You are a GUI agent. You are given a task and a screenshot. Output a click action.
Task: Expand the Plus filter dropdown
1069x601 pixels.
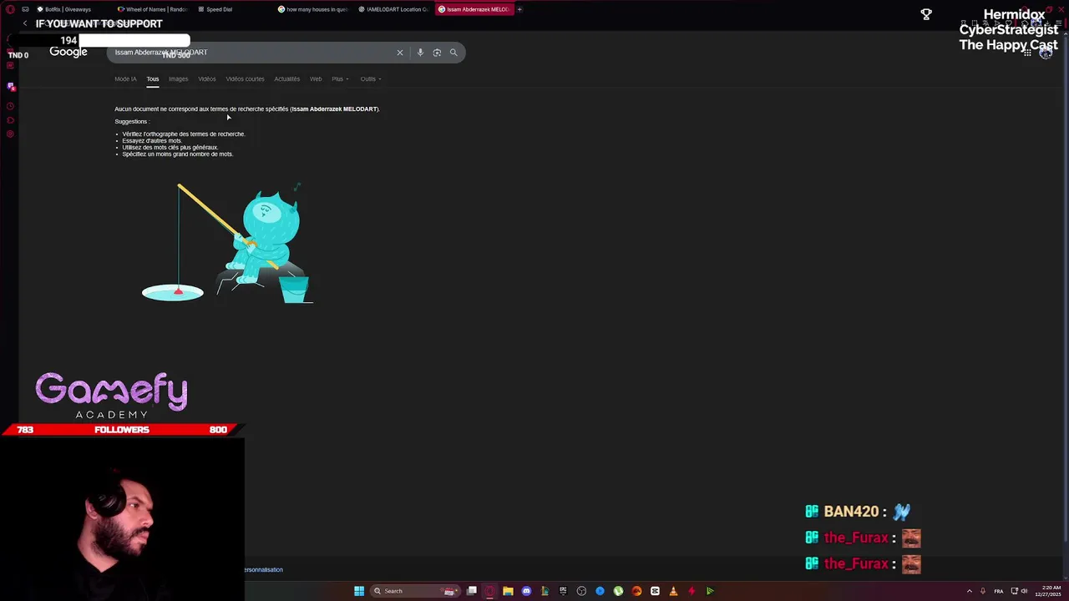point(340,79)
